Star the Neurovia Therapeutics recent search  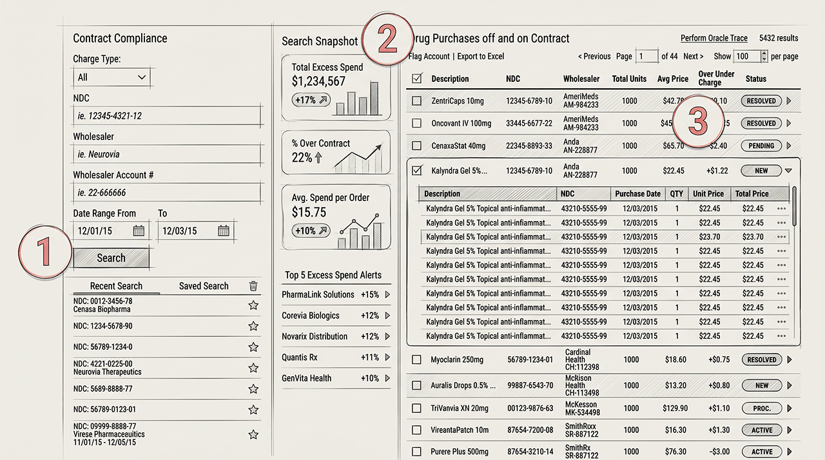point(253,368)
